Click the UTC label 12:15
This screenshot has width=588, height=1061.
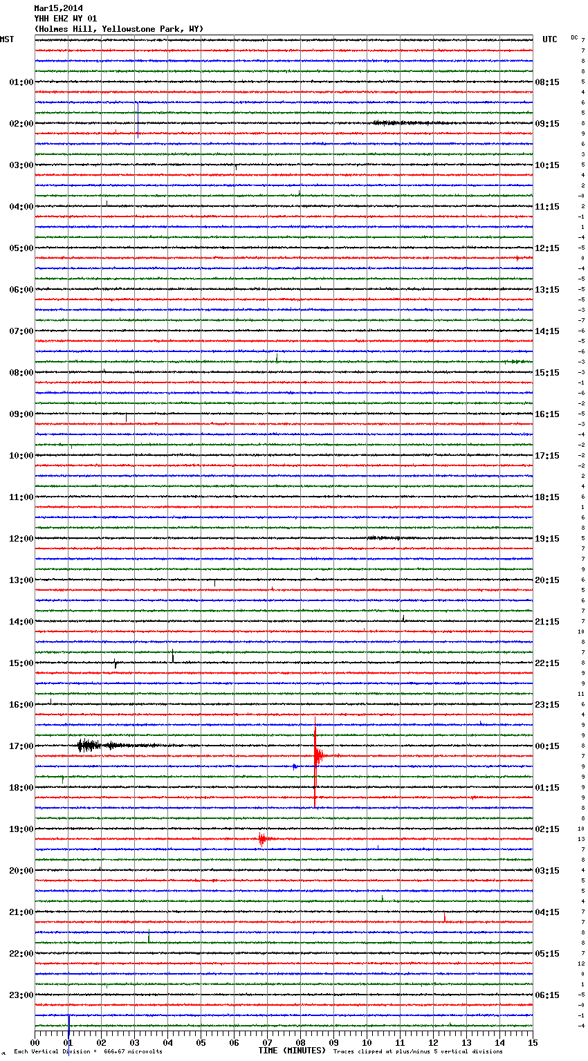(x=547, y=248)
